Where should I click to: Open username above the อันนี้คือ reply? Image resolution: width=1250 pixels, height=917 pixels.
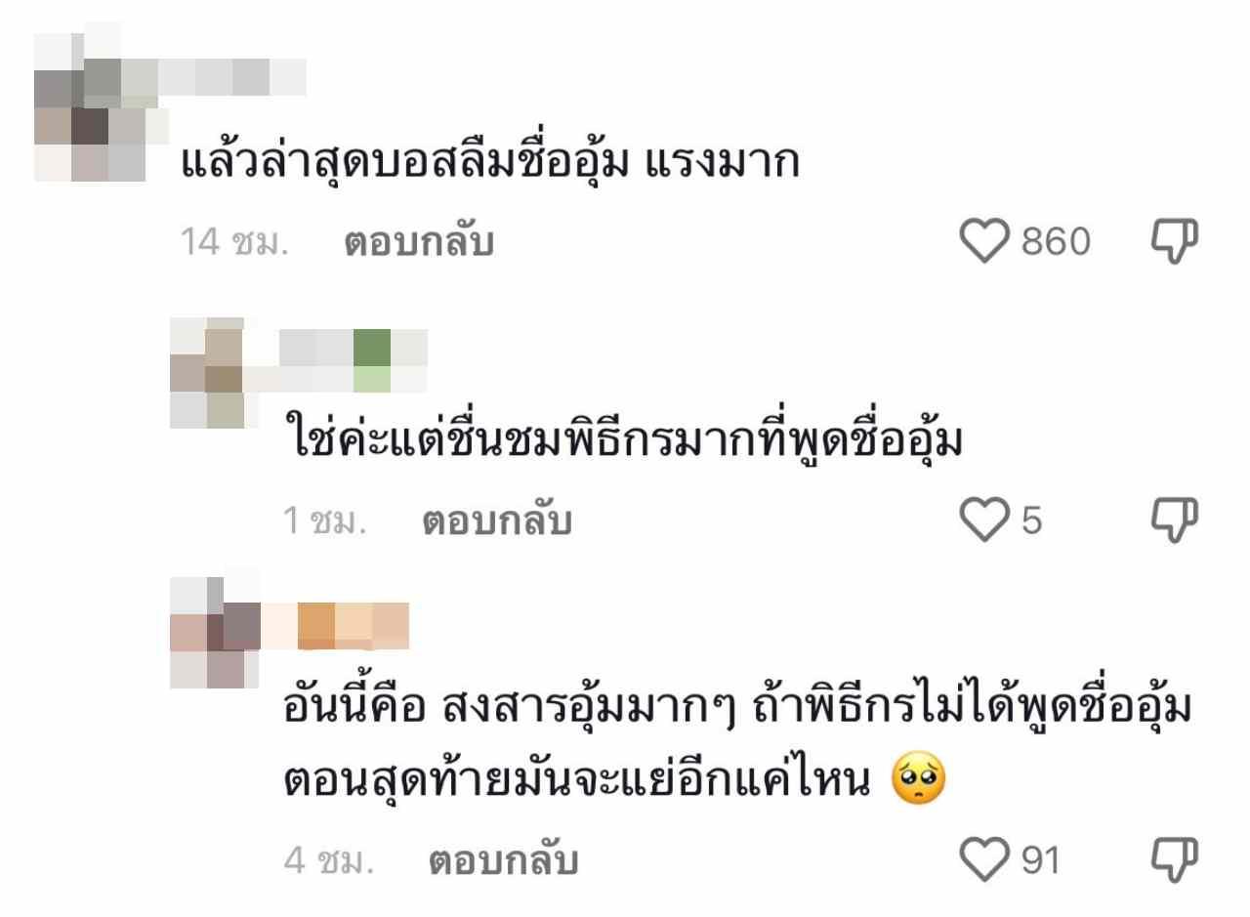335,626
